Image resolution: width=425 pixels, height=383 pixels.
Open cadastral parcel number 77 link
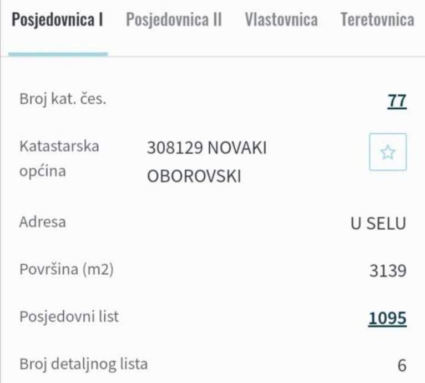(397, 101)
